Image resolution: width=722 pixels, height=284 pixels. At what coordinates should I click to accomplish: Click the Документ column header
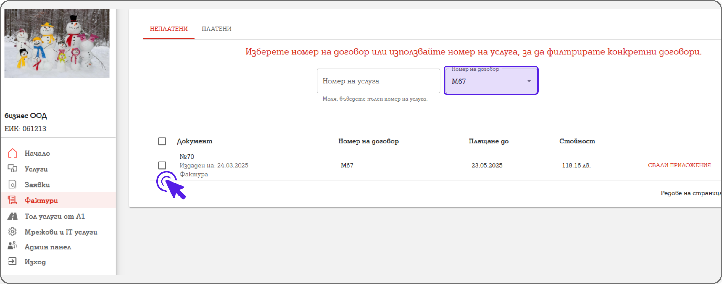coord(194,141)
